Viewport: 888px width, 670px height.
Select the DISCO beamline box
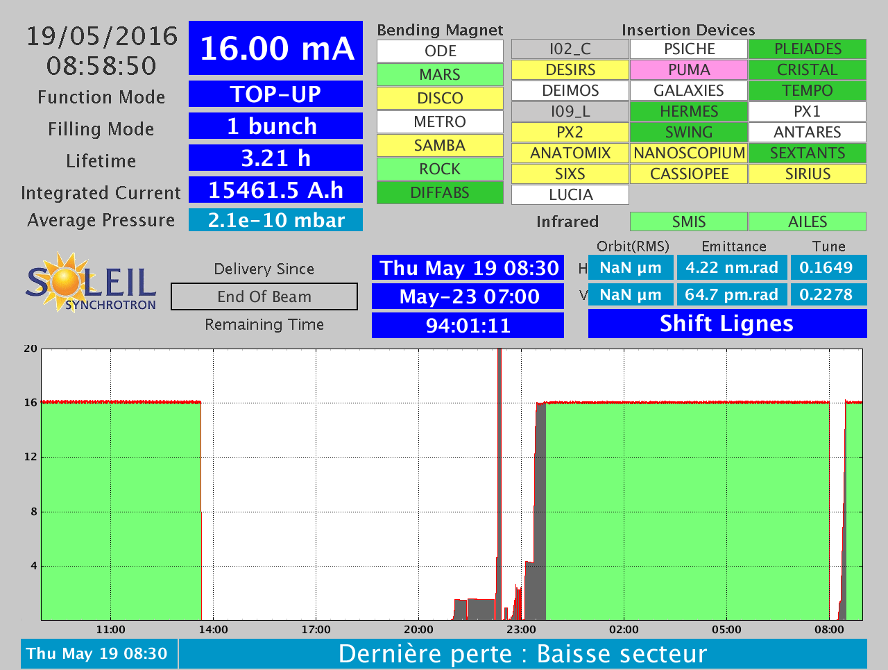(440, 98)
